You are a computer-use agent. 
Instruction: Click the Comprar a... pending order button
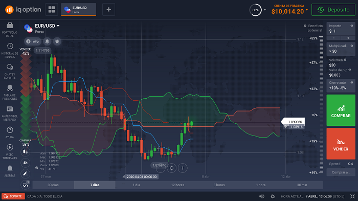click(341, 172)
